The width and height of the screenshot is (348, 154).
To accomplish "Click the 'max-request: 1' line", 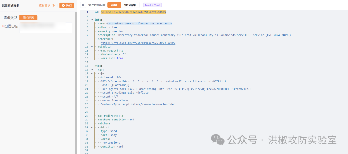I will tap(112, 51).
